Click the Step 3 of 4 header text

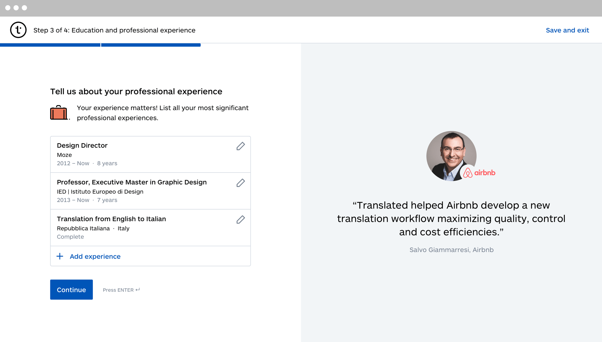tap(114, 30)
